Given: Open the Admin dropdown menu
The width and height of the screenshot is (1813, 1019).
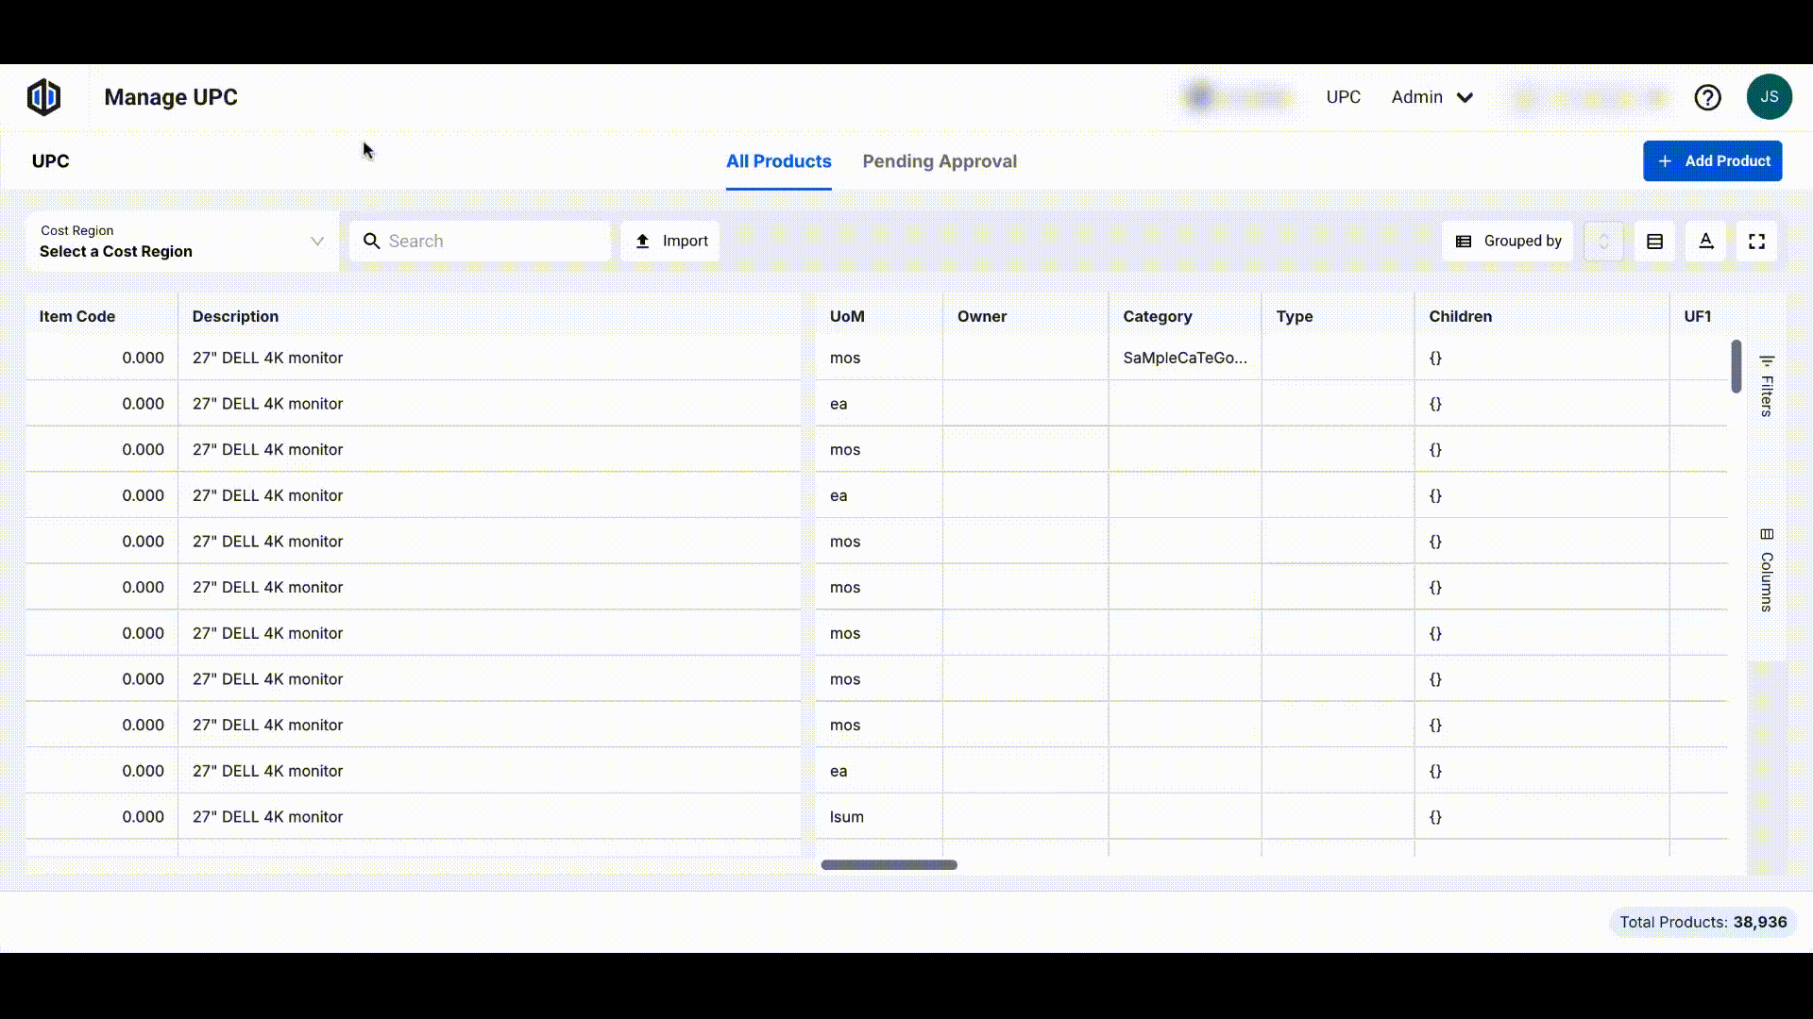Looking at the screenshot, I should point(1432,97).
